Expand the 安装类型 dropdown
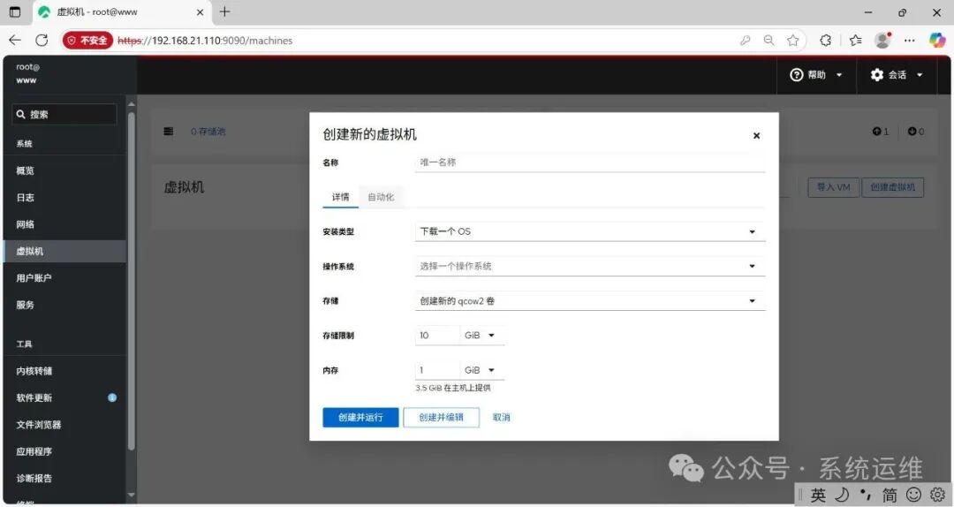954x507 pixels. click(589, 231)
